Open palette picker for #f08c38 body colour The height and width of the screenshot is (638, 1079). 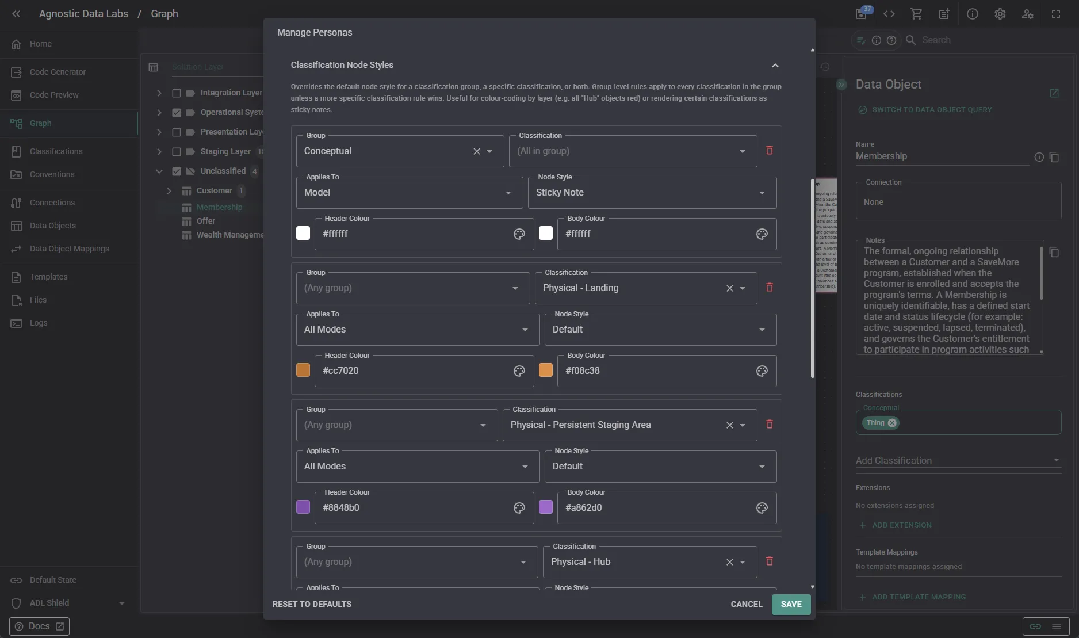pos(762,371)
